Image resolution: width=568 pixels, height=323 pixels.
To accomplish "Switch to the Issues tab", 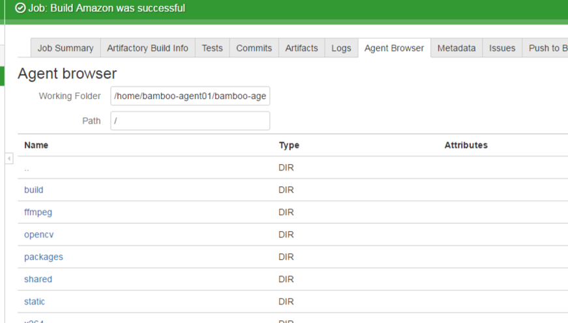I will click(502, 48).
